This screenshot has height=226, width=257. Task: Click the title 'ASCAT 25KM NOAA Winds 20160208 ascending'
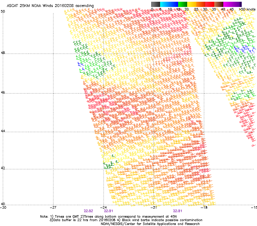(x=50, y=6)
